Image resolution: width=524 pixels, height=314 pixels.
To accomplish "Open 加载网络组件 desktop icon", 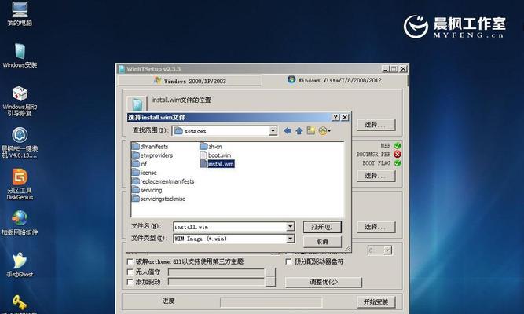I will [x=20, y=222].
